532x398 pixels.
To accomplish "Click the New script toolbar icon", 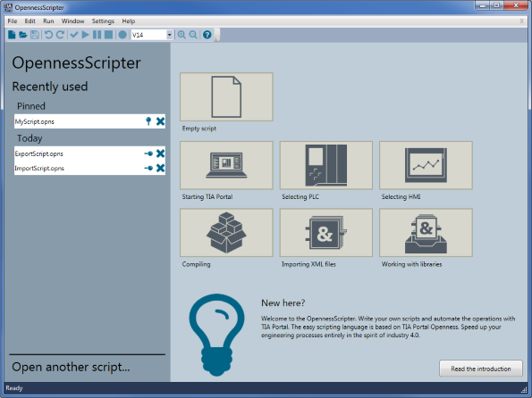I will coord(12,35).
